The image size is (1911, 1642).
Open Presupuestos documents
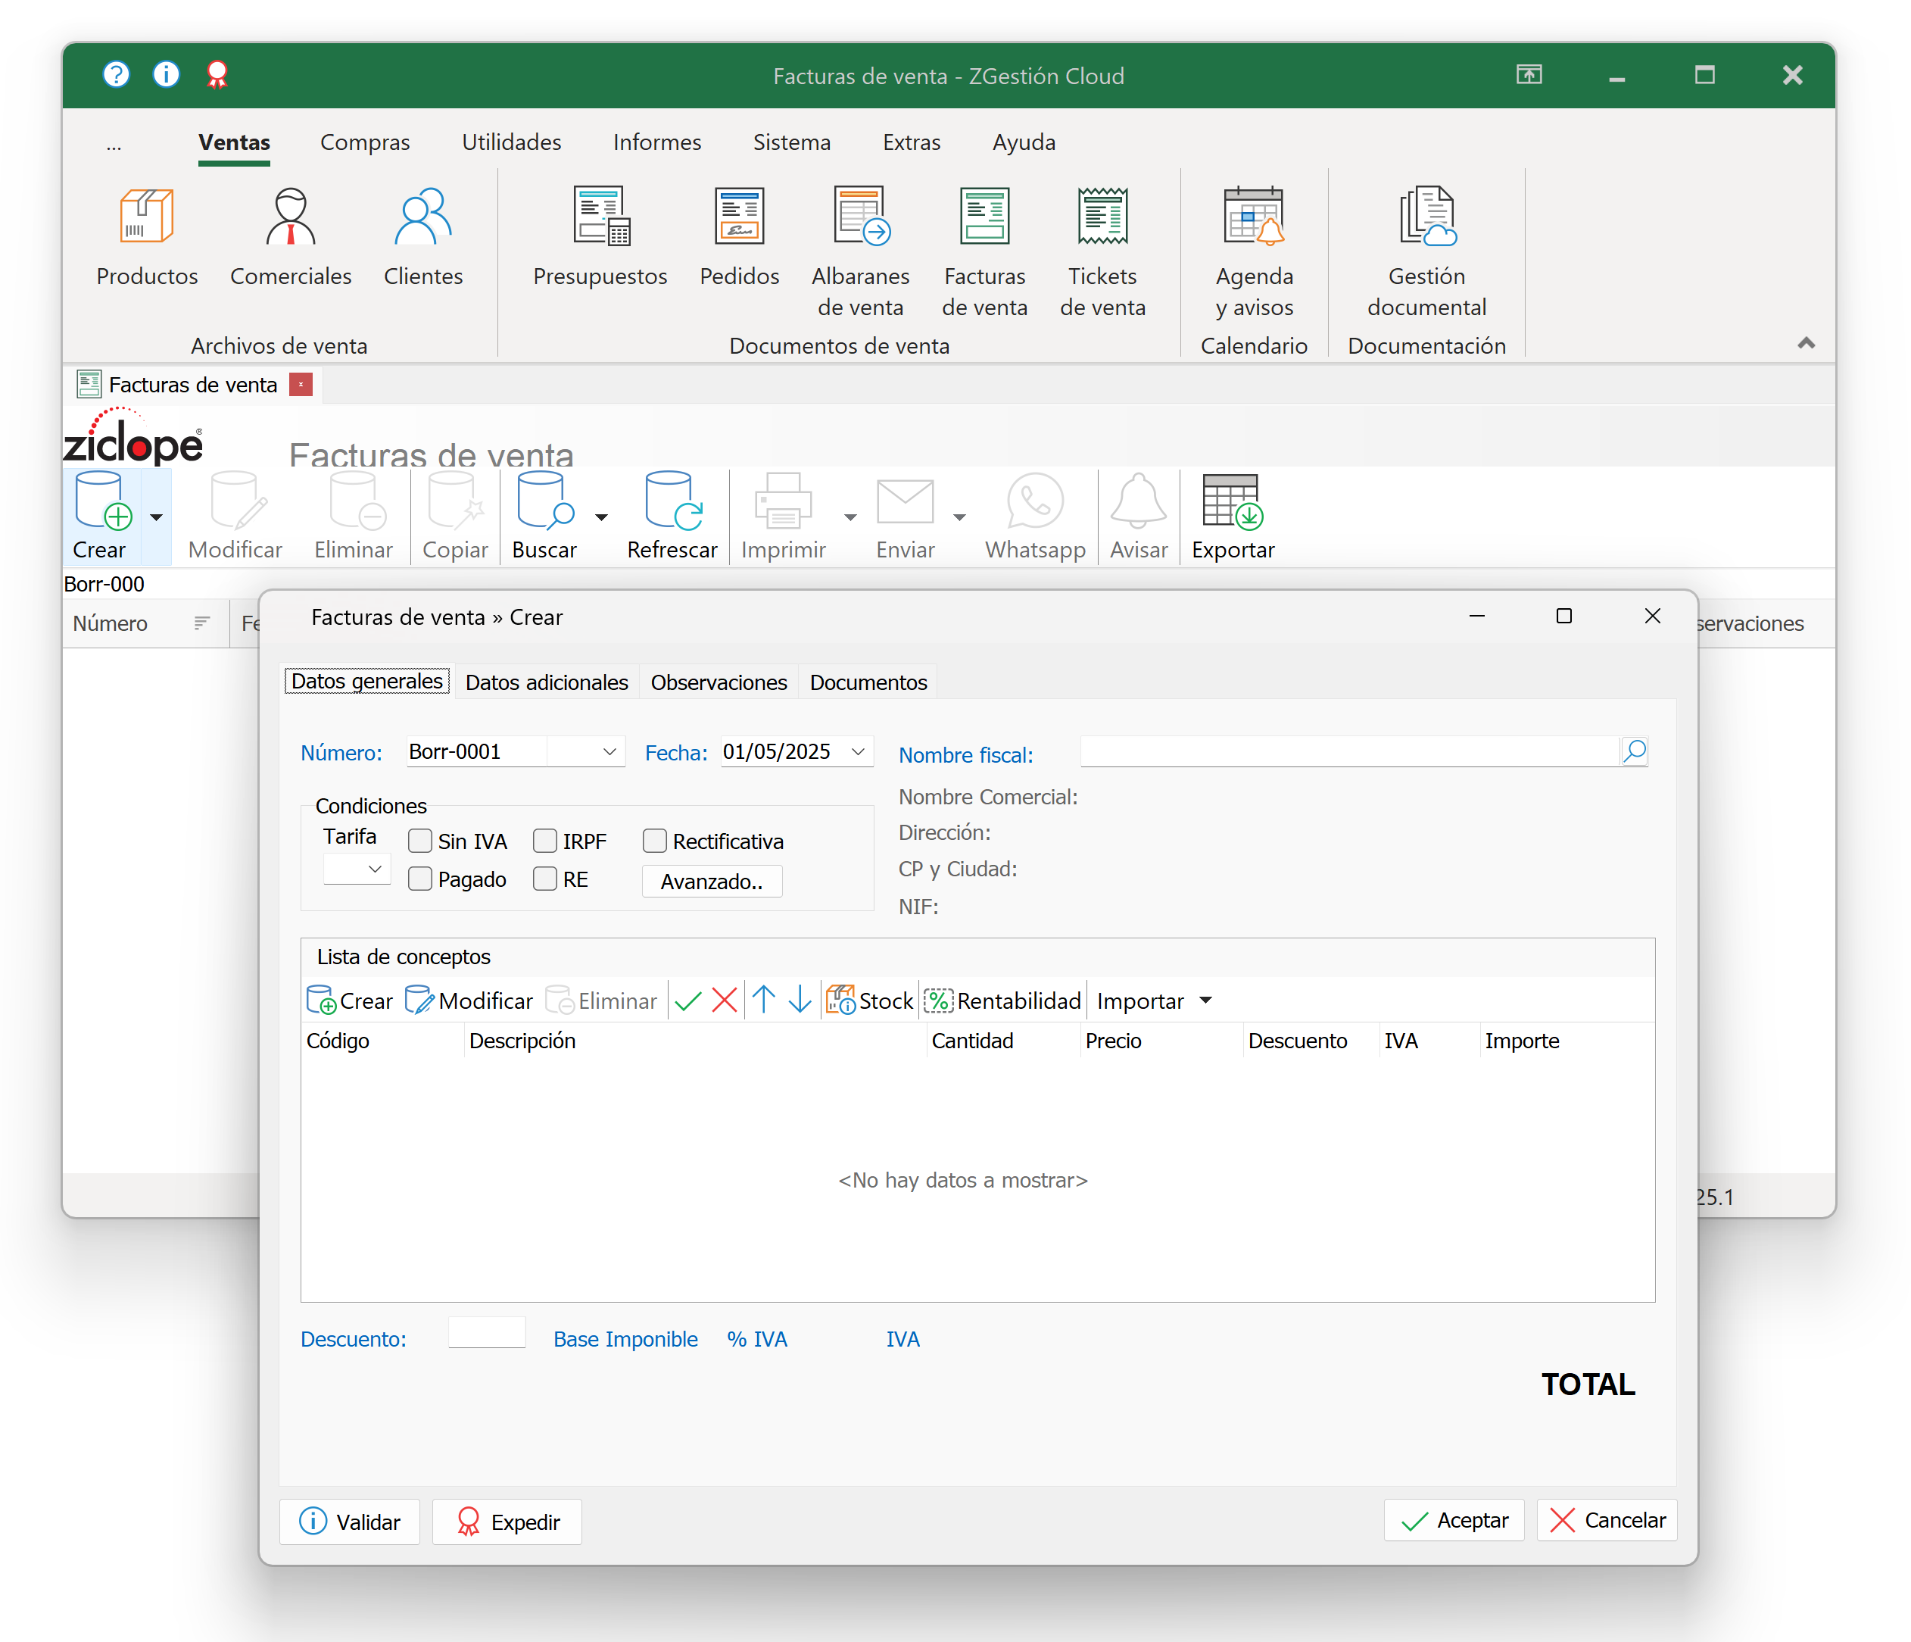click(600, 237)
